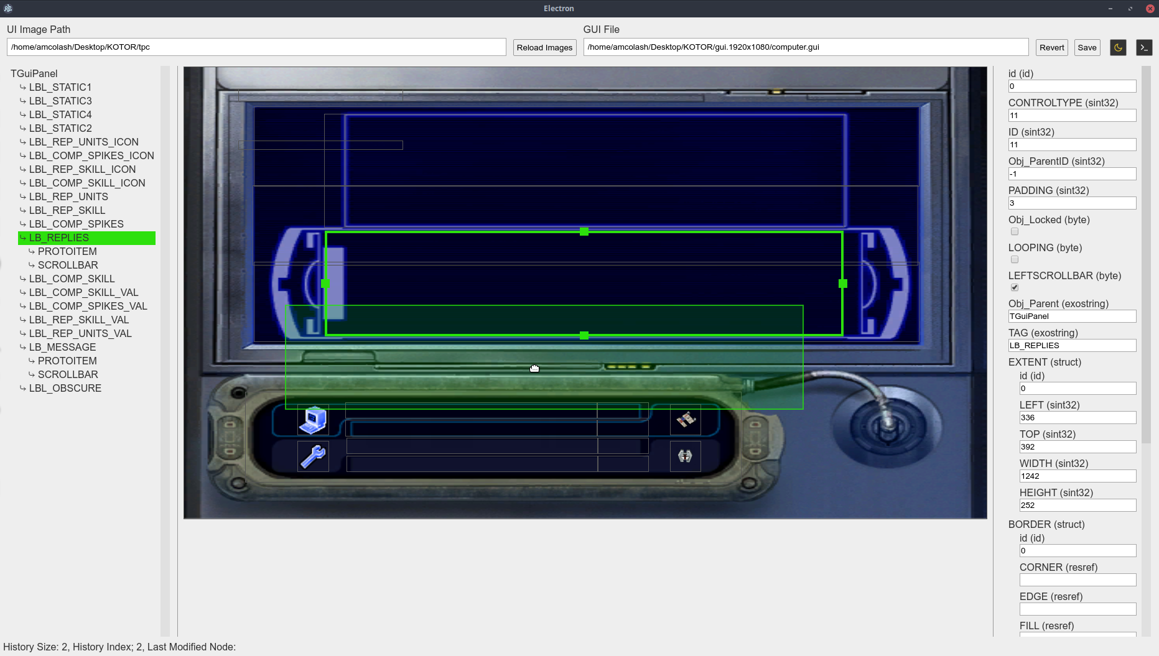Select the highlighted LB_REPLIES node
The width and height of the screenshot is (1159, 656).
pyautogui.click(x=86, y=238)
